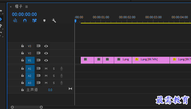Mute track A3
This screenshot has height=109, width=191.
click(46, 83)
